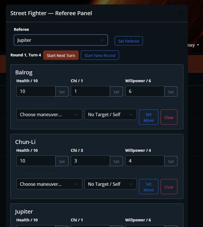The image size is (203, 227).
Task: Set Balrog's Willpower value
Action: pos(171,92)
